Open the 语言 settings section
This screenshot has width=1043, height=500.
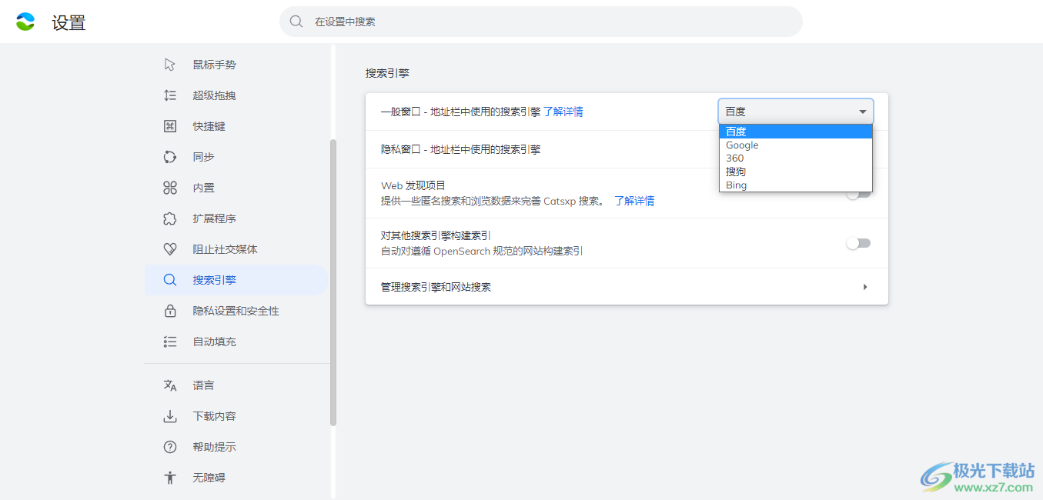coord(203,385)
